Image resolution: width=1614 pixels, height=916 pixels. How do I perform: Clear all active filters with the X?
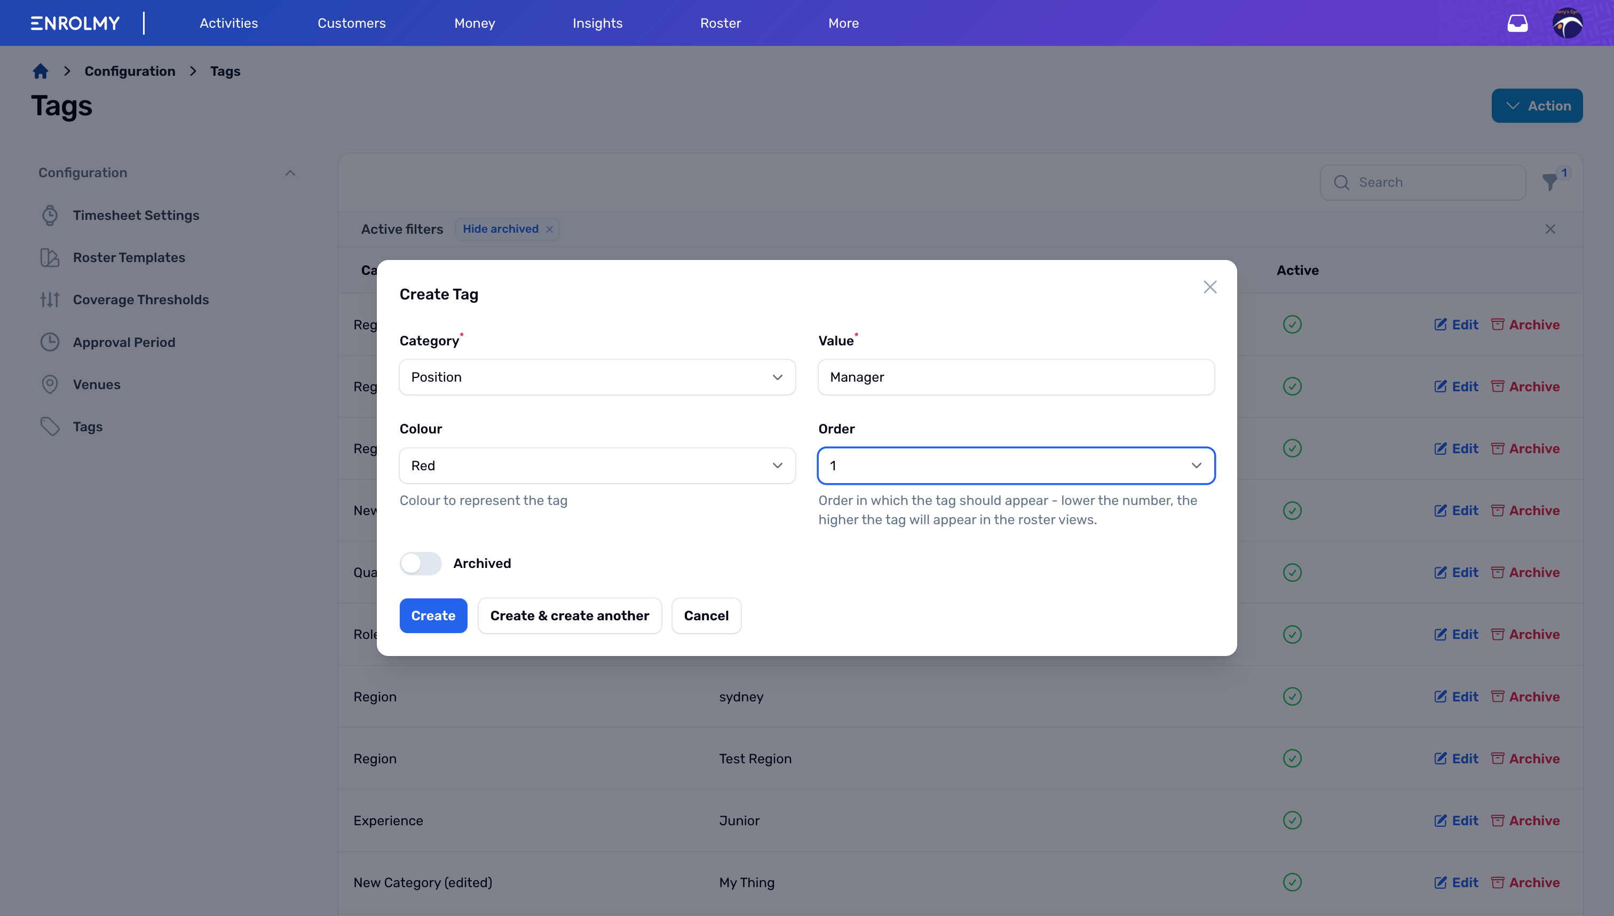[1550, 229]
